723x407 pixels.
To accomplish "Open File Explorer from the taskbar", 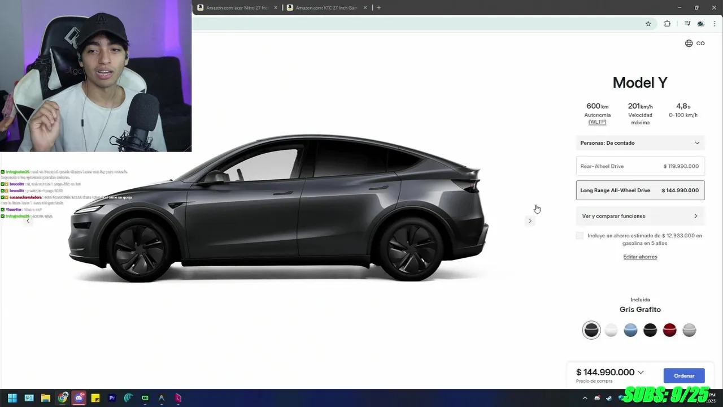I will [x=46, y=398].
